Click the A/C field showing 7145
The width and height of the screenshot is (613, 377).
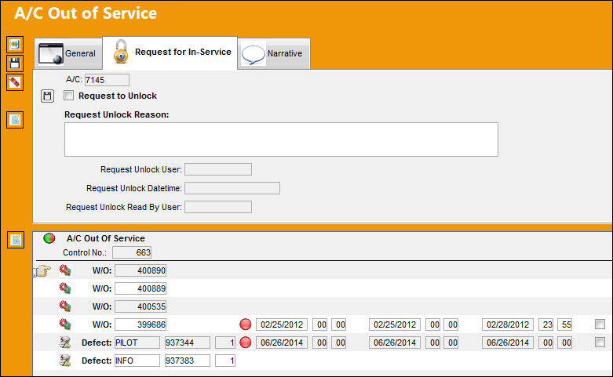pos(107,80)
